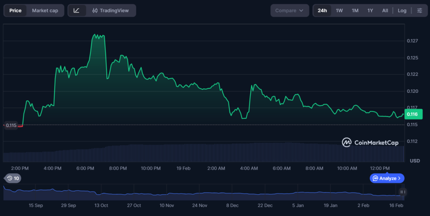The width and height of the screenshot is (430, 216).
Task: Switch to TradingView candlestick chart
Action: (x=110, y=10)
